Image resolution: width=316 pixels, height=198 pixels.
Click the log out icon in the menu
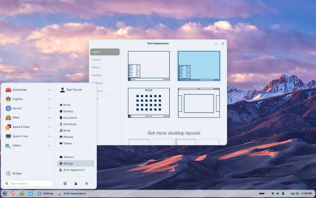65,183
